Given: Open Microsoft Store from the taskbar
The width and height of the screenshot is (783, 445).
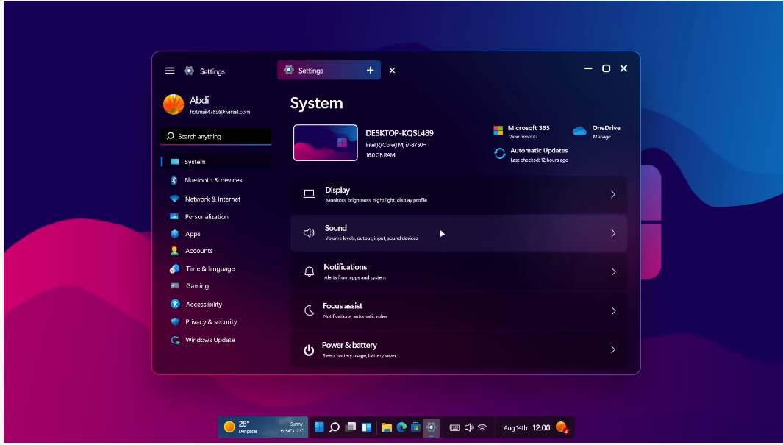Looking at the screenshot, I should [415, 427].
